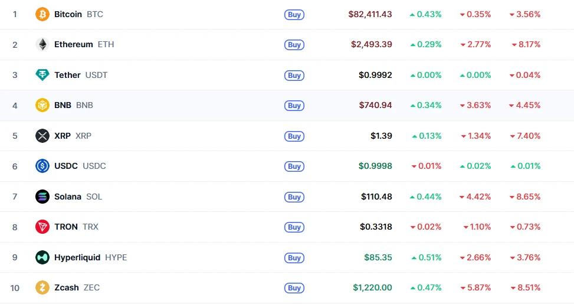
Task: Click Ethereum's 8.17% decline value
Action: pyautogui.click(x=526, y=44)
